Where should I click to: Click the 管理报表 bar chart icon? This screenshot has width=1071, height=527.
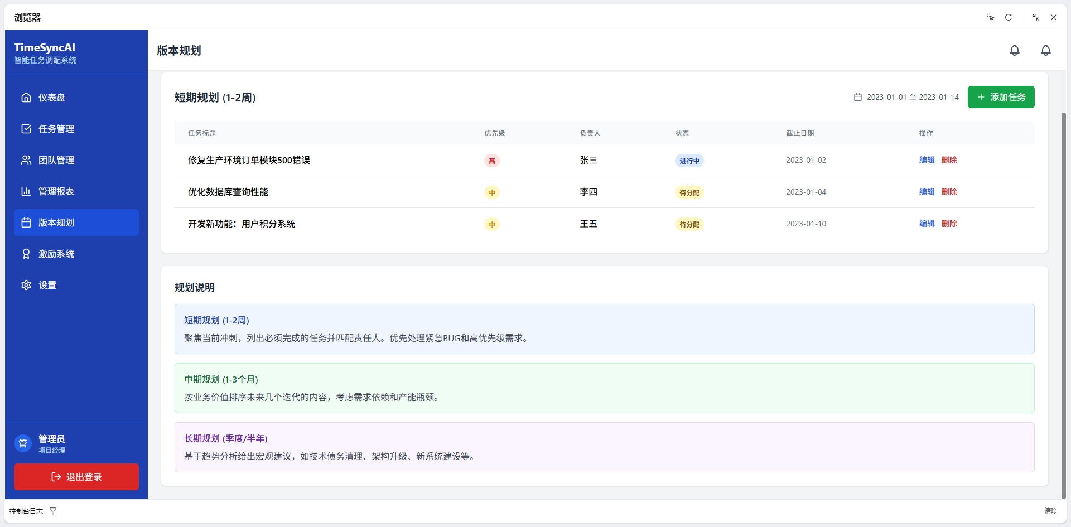coord(26,191)
